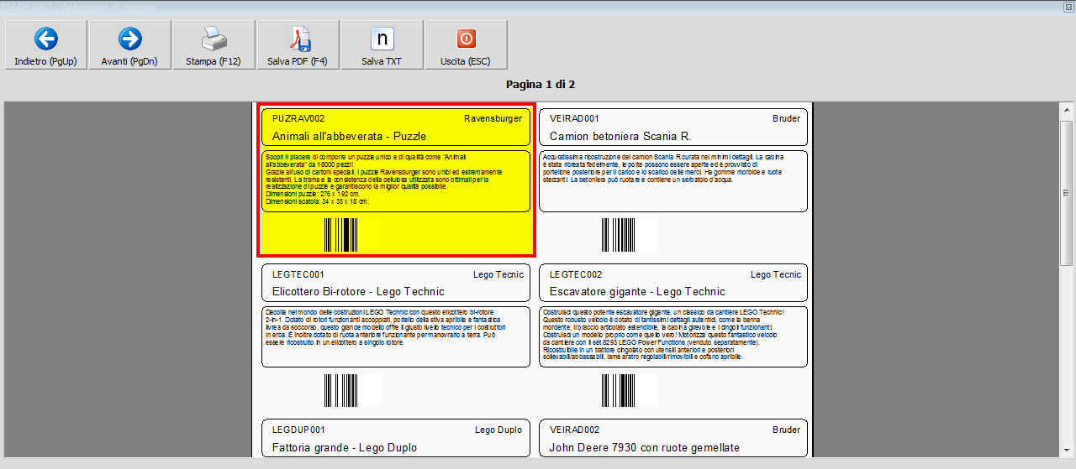1076x469 pixels.
Task: Save as text with Salva TXT
Action: pyautogui.click(x=382, y=45)
